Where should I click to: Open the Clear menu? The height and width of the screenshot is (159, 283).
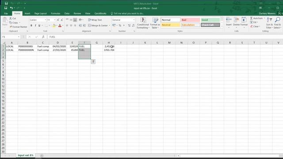(x=255, y=26)
